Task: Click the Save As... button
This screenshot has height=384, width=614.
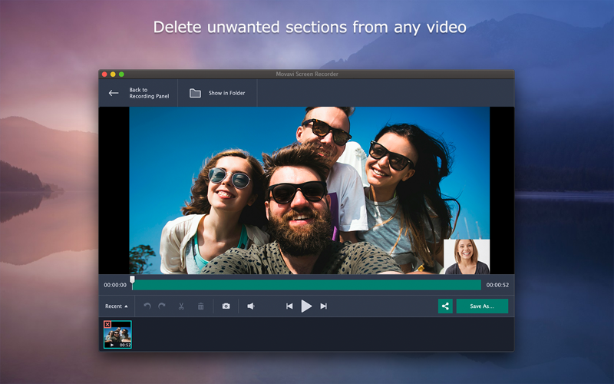Action: (x=482, y=306)
